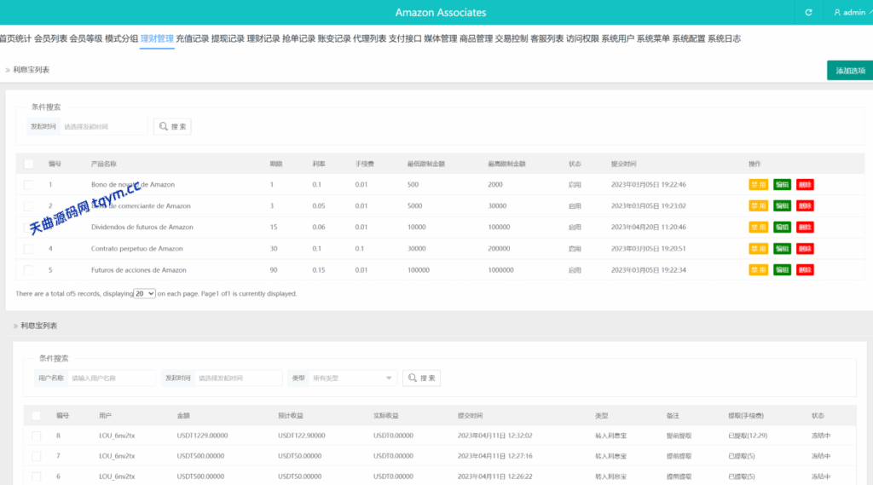Click the admin user icon

(x=837, y=12)
